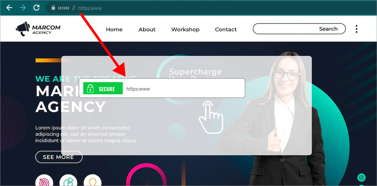Click the target icon circle
The width and height of the screenshot is (377, 186).
[44, 181]
